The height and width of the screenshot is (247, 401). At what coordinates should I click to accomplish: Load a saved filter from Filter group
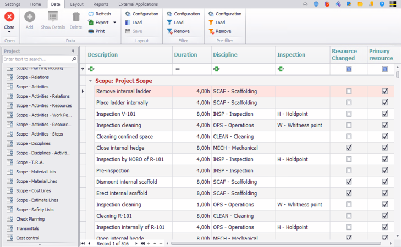[169, 23]
